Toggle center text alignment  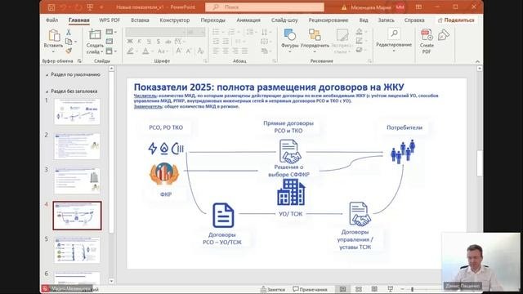click(226, 51)
